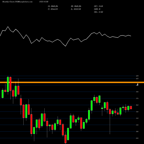Click the last red candlestick on the right
The height and width of the screenshot is (144, 144).
pyautogui.click(x=131, y=108)
